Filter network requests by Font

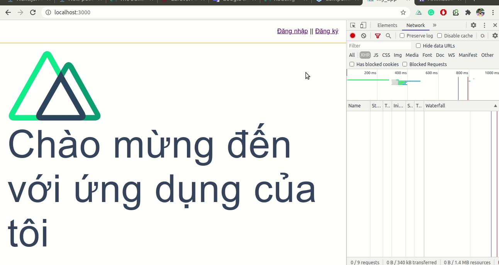coord(427,55)
